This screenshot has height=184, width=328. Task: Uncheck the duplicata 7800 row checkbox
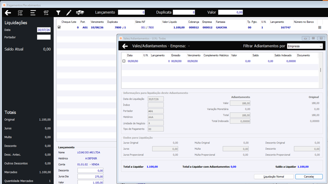tap(59, 27)
